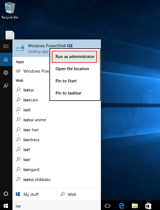Click the Windows Start button
Image resolution: width=160 pixels, height=210 pixels.
(x=6, y=206)
